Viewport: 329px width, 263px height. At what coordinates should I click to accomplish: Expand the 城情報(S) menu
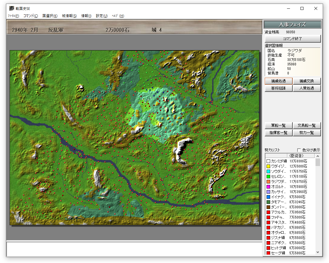[69, 16]
